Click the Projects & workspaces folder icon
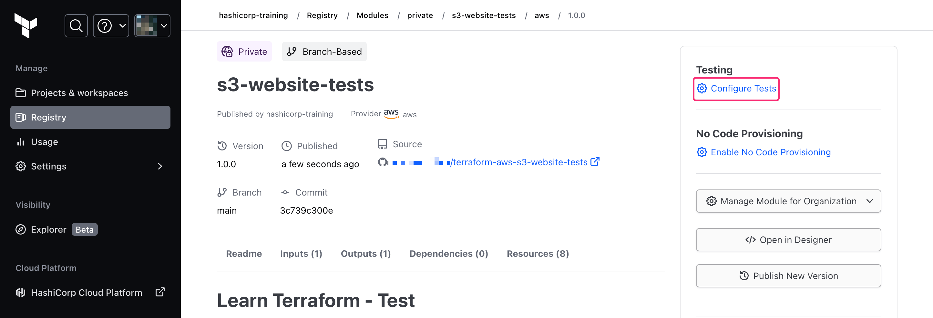 pyautogui.click(x=21, y=92)
